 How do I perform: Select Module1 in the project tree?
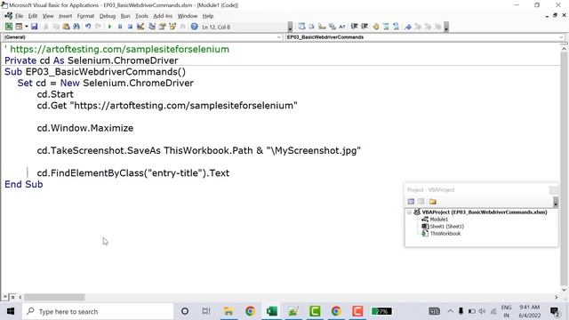[438, 220]
